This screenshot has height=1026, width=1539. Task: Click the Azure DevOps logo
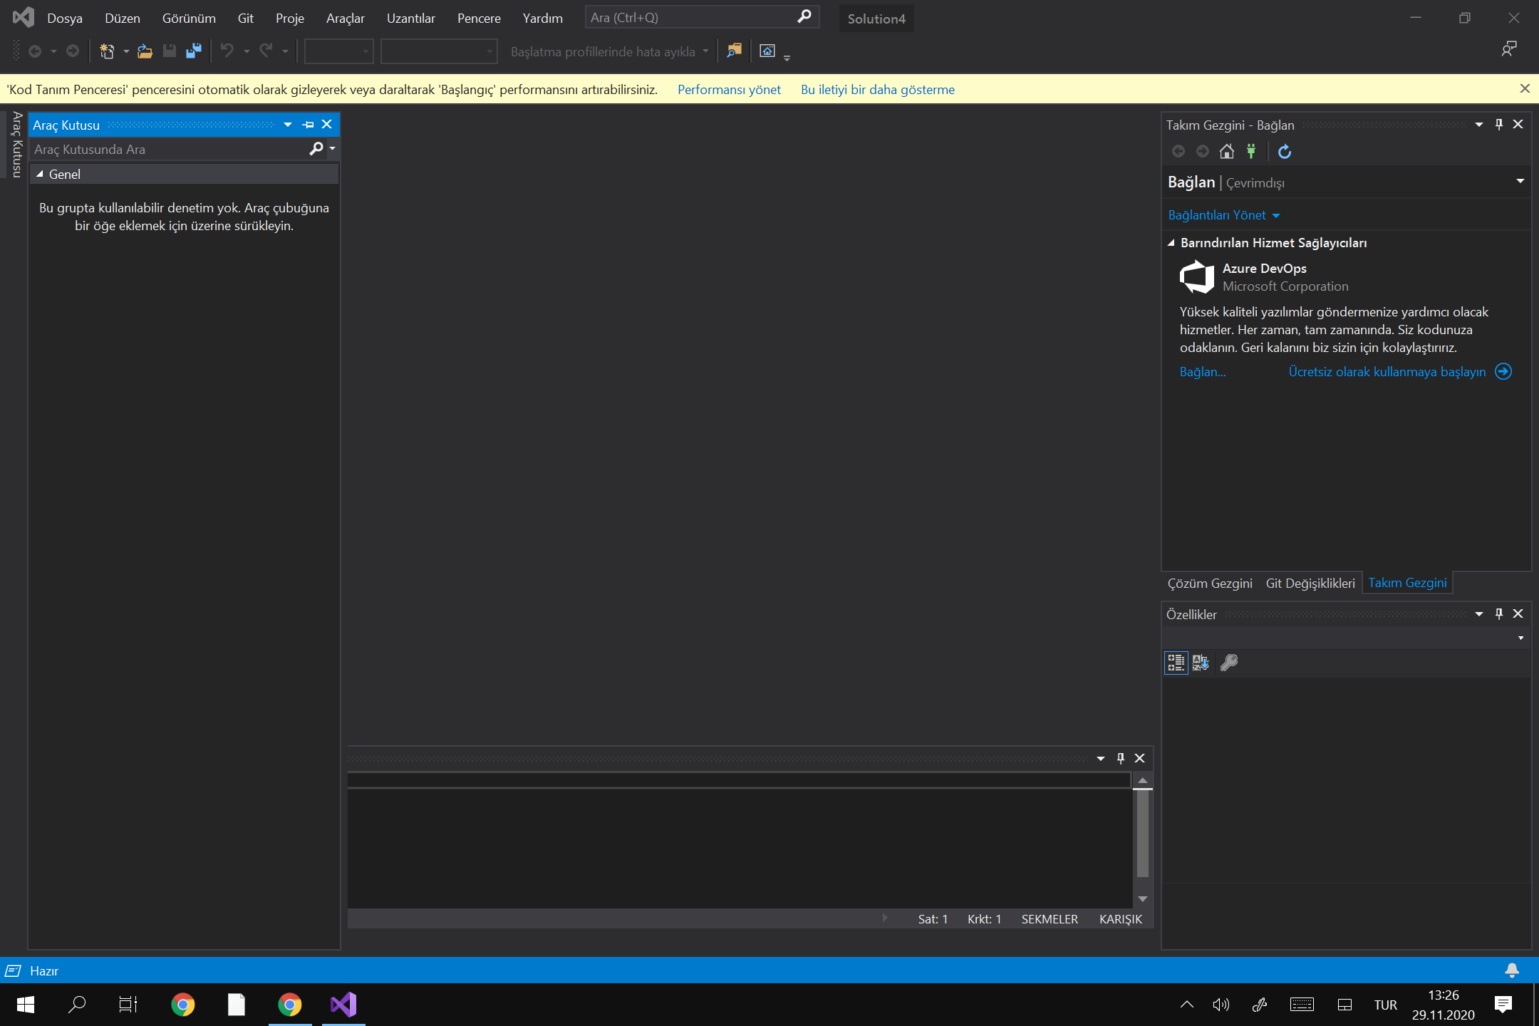1197,276
